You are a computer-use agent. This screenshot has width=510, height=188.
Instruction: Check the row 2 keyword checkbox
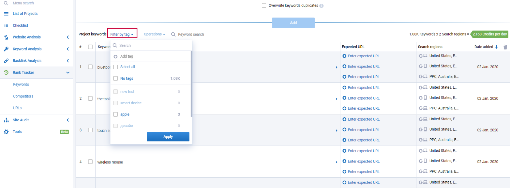pyautogui.click(x=90, y=99)
